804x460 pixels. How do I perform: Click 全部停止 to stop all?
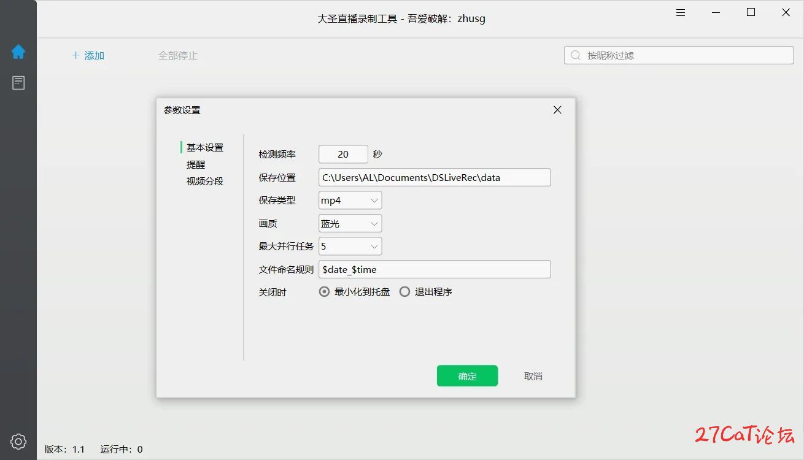point(178,55)
